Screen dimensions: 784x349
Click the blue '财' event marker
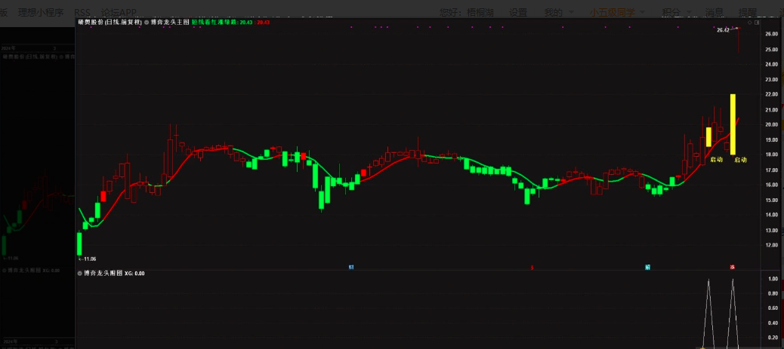351,267
